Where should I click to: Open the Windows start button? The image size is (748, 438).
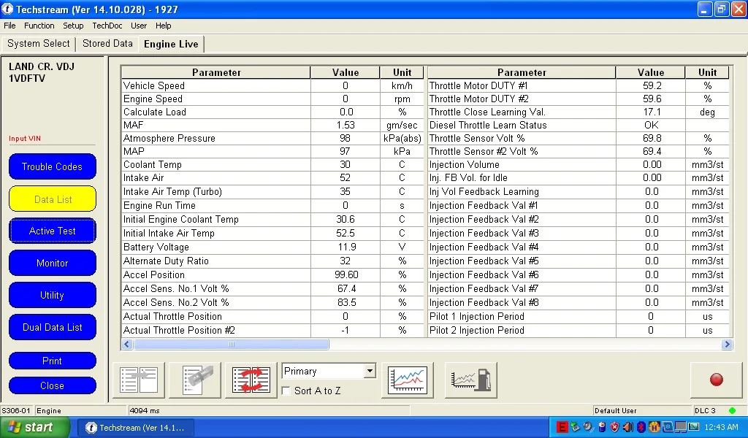[x=34, y=427]
